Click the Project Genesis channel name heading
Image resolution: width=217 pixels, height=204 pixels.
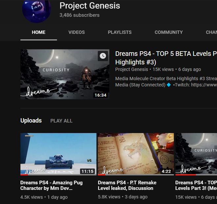click(x=90, y=6)
